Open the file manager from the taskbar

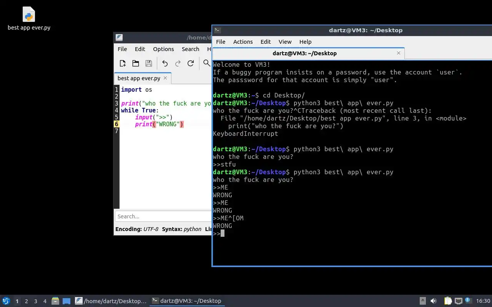(x=55, y=301)
